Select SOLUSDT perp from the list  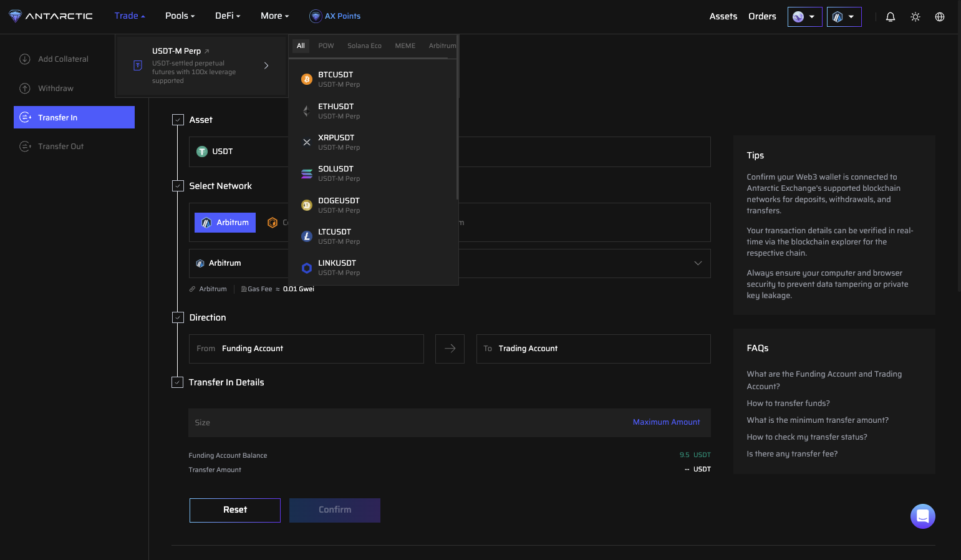point(373,173)
